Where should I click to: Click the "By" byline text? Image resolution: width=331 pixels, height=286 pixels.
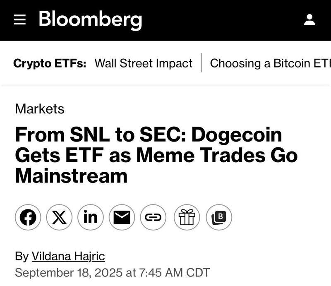[22, 256]
